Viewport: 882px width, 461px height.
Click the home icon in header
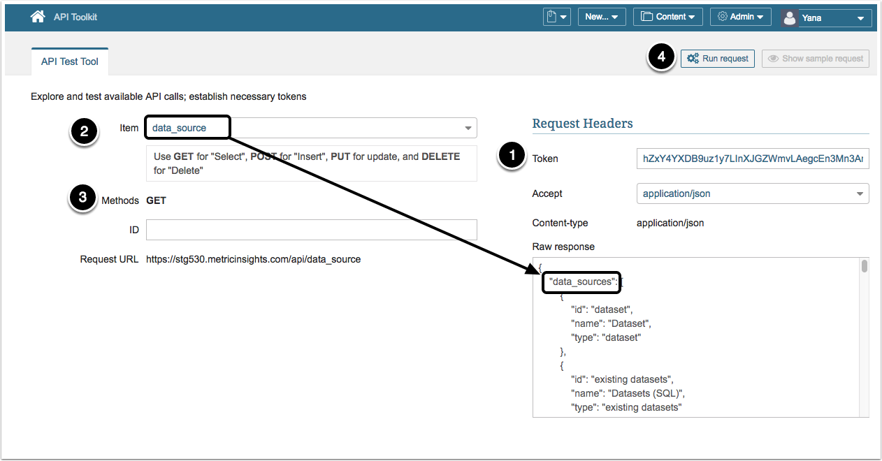click(38, 17)
